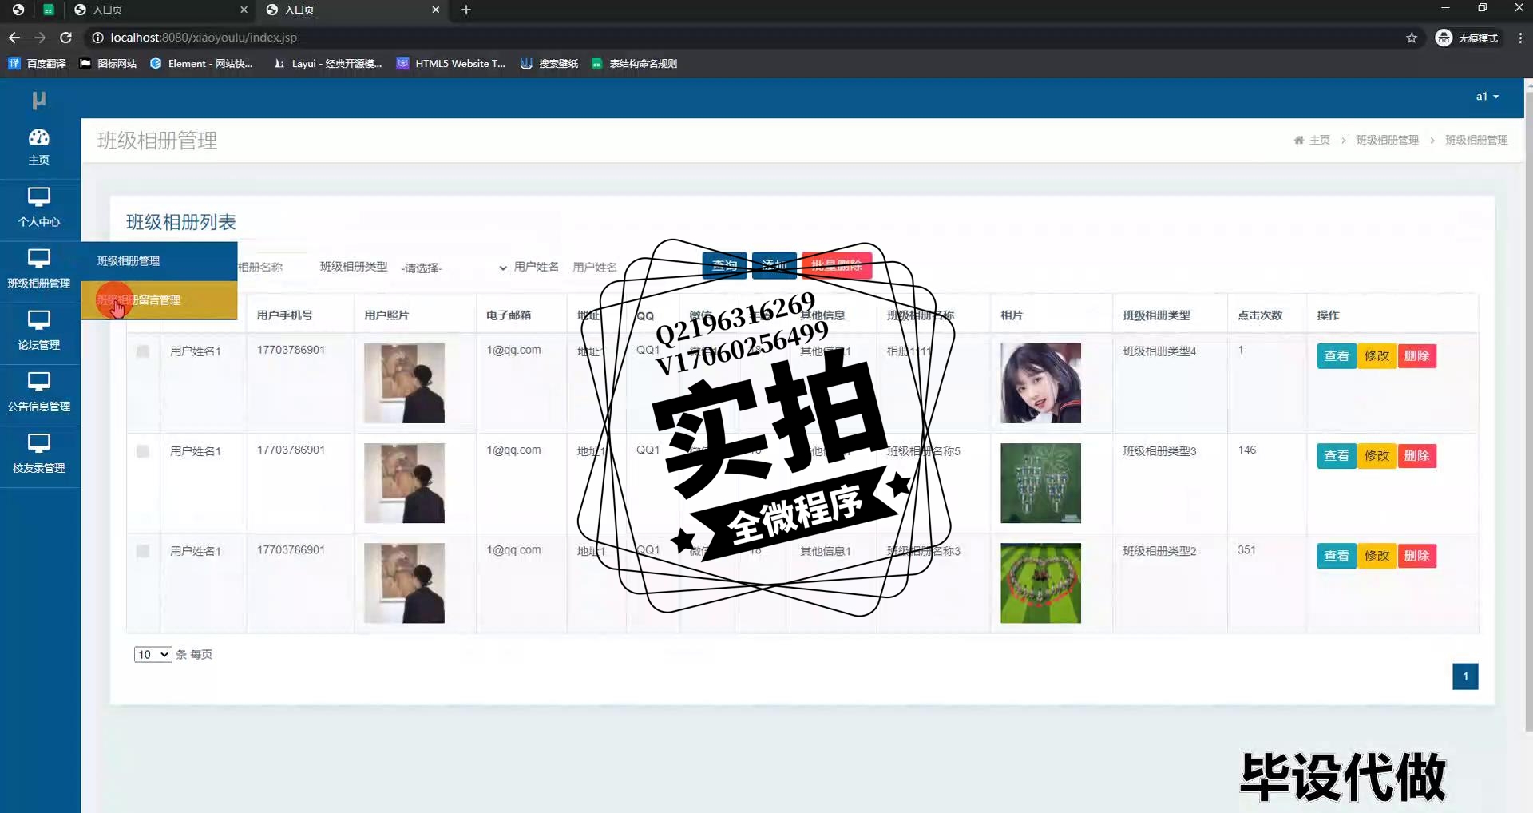Screen dimensions: 1533x813
Task: Open user photo in 班级相册类型3 row
Action: pyautogui.click(x=404, y=483)
